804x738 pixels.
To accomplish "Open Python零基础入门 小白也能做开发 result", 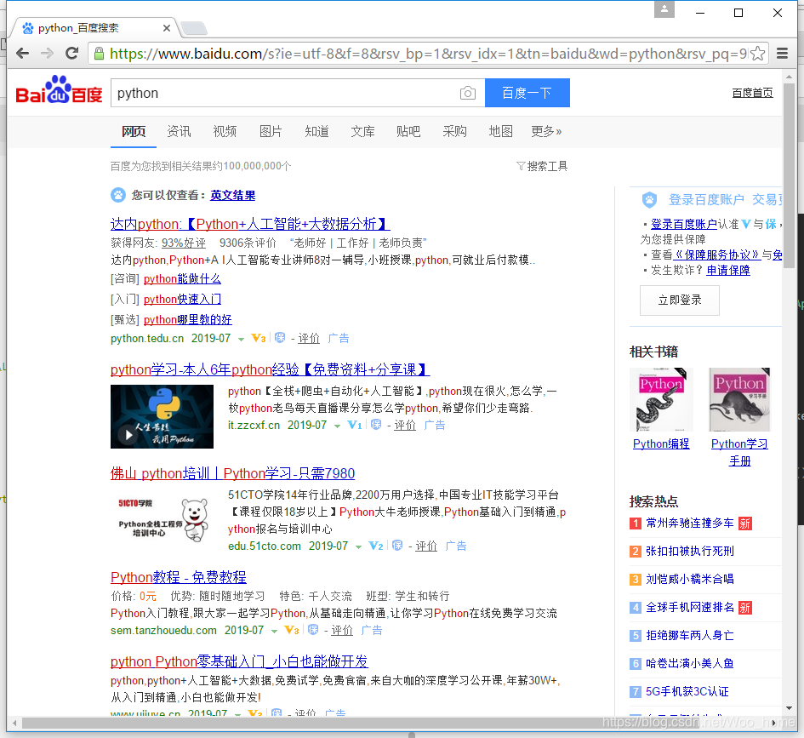I will point(239,661).
